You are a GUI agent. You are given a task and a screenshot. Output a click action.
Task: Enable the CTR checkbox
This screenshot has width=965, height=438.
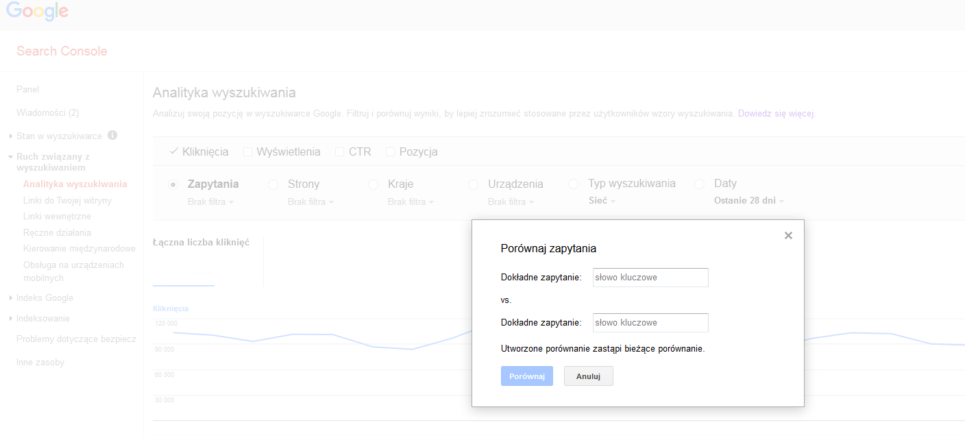pos(339,151)
